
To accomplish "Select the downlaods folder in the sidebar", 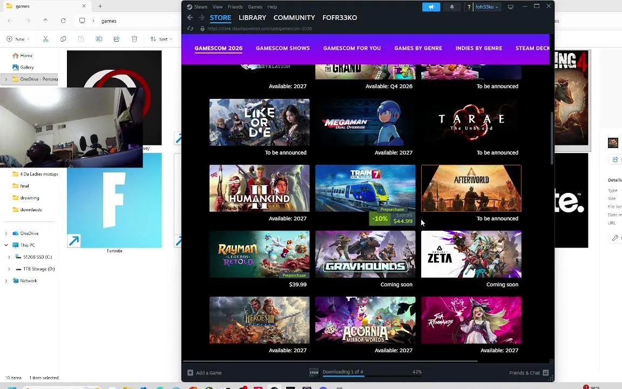I will [31, 210].
